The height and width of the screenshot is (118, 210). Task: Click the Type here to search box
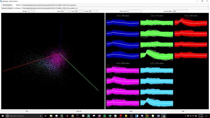click(x=24, y=116)
